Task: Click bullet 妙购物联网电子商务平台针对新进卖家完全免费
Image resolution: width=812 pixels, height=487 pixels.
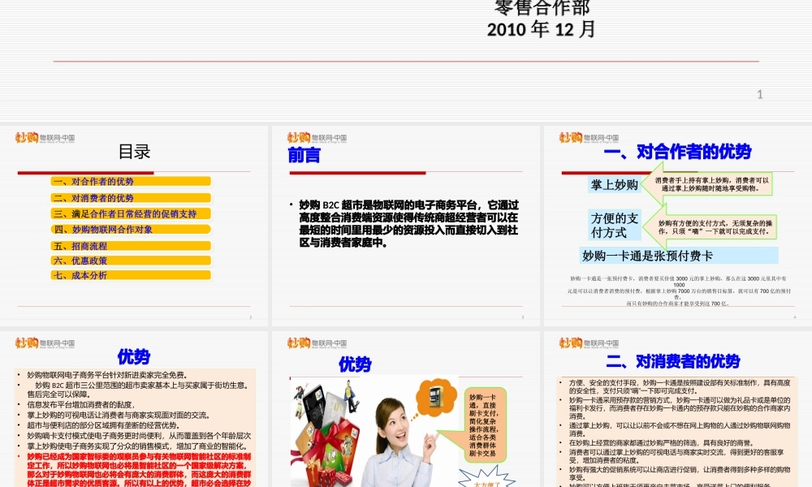Action: pyautogui.click(x=107, y=375)
